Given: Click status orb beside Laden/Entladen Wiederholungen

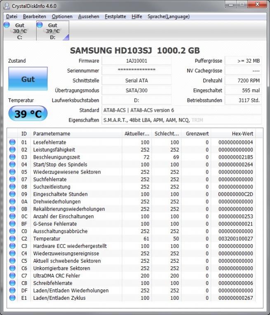Looking at the screenshot, I should 12,290.
